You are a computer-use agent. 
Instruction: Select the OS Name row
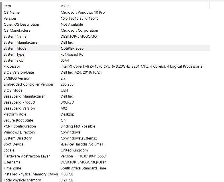(12, 12)
